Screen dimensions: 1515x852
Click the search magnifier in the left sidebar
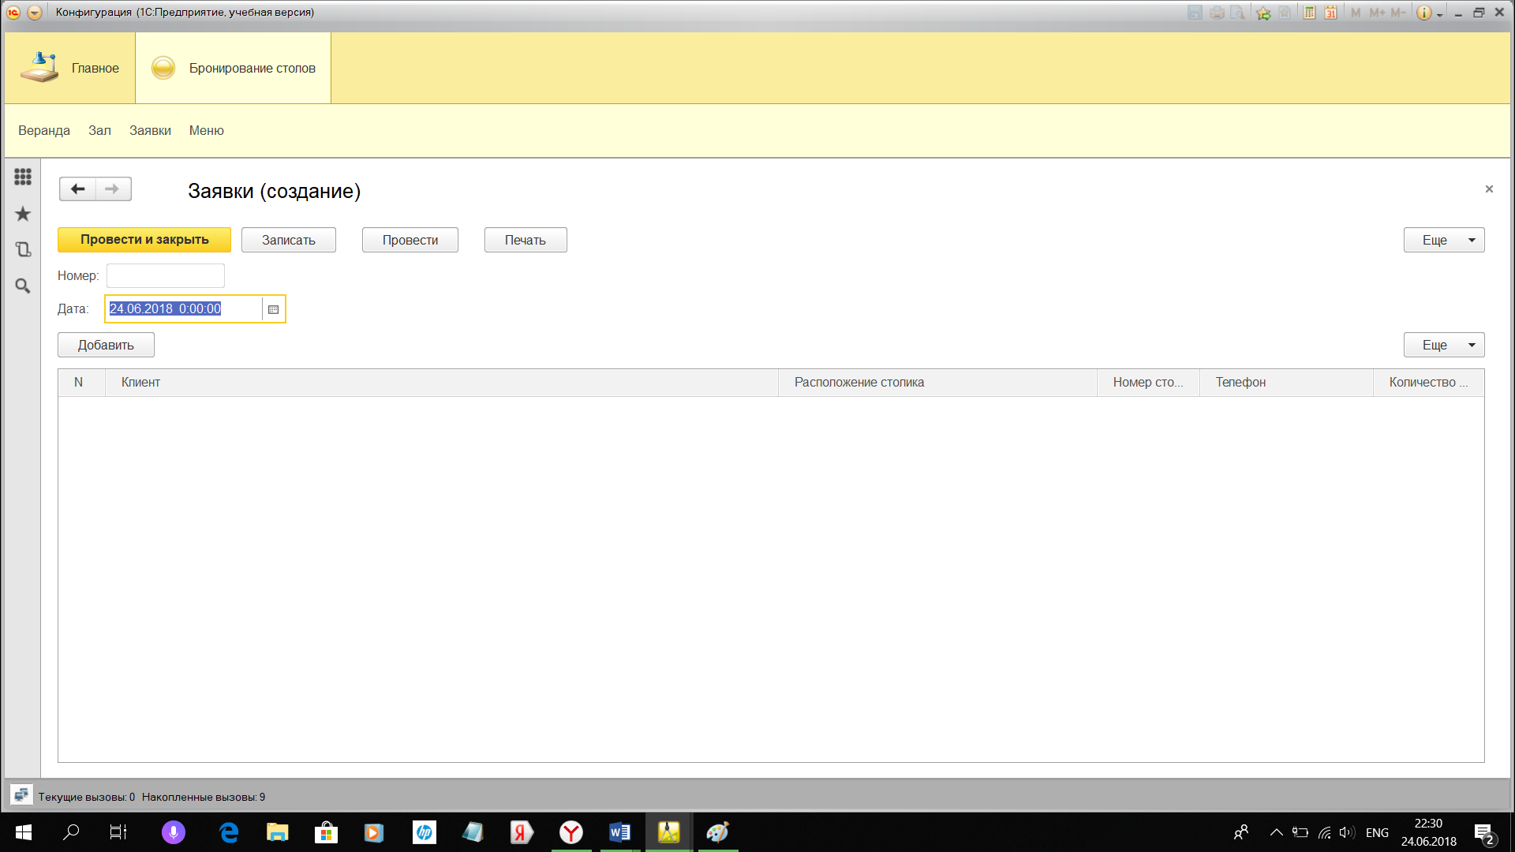(23, 286)
